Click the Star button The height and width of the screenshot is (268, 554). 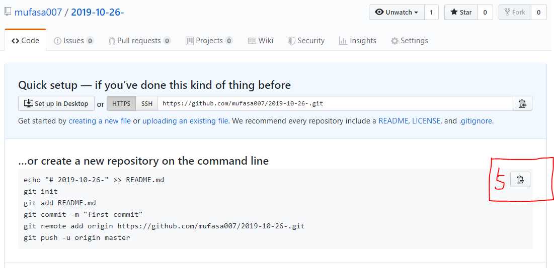tap(461, 13)
